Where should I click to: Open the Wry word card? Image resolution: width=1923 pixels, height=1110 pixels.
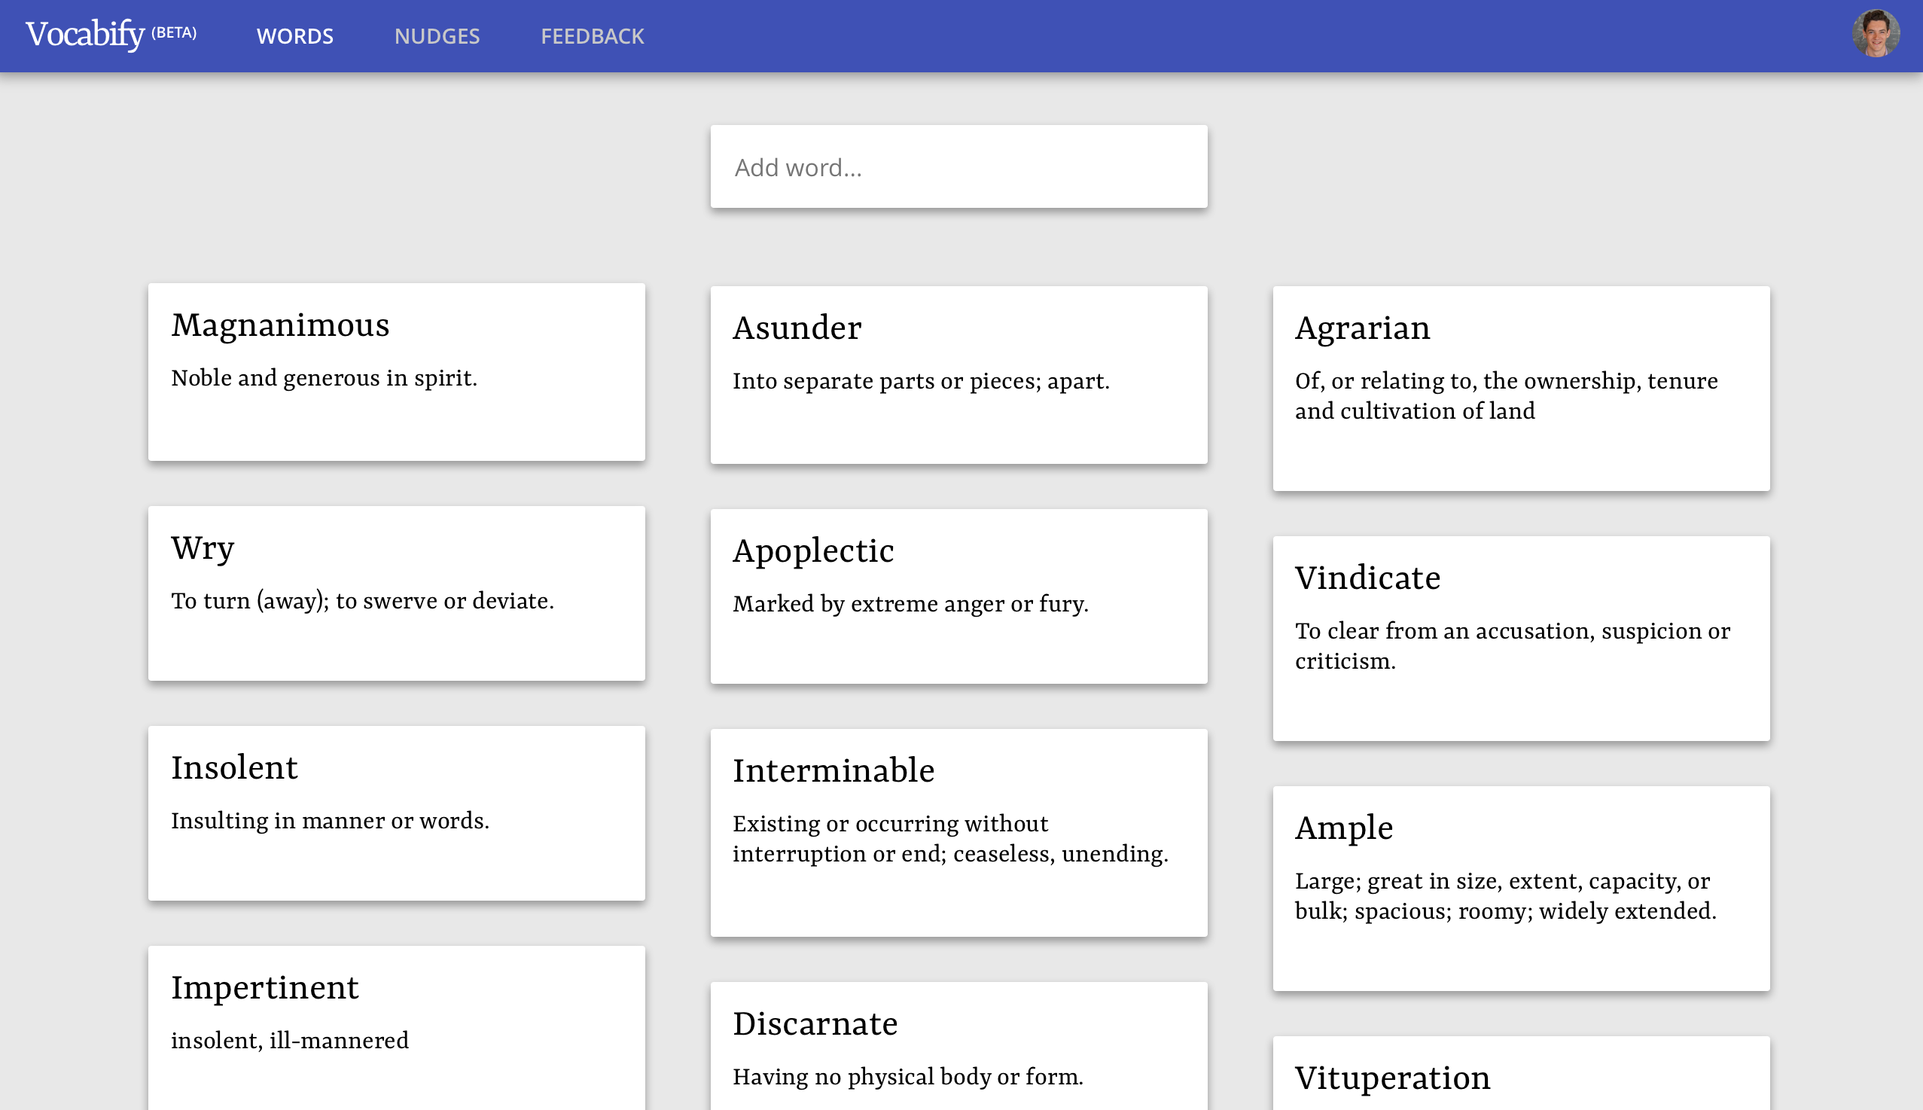(396, 593)
